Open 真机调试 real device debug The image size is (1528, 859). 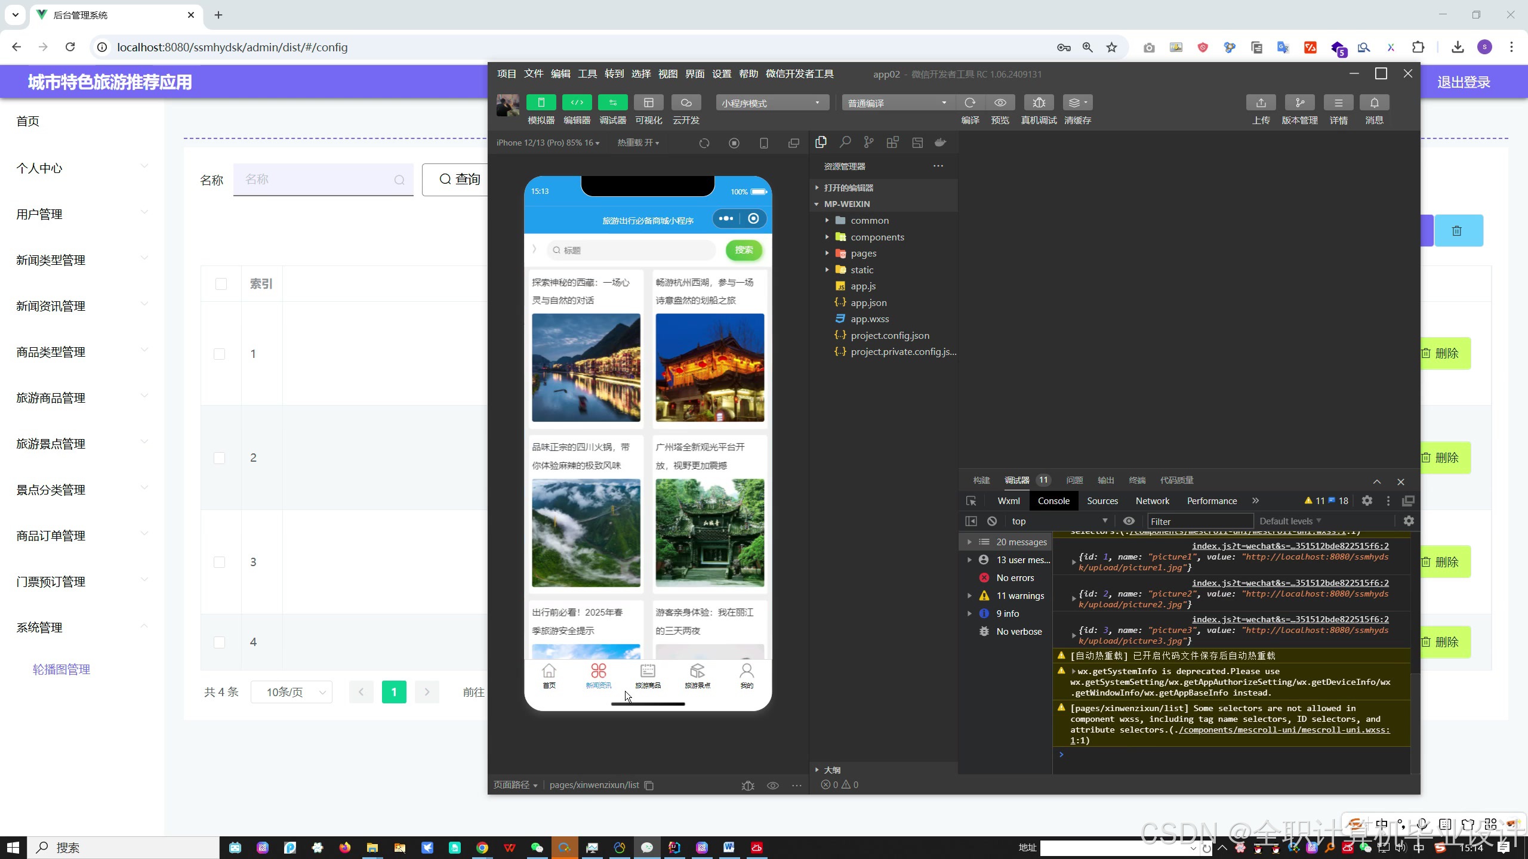pyautogui.click(x=1039, y=103)
